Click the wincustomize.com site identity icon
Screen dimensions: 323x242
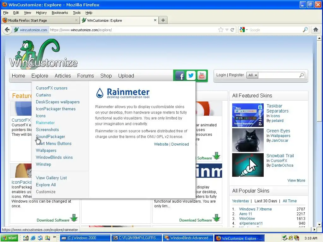[16, 30]
